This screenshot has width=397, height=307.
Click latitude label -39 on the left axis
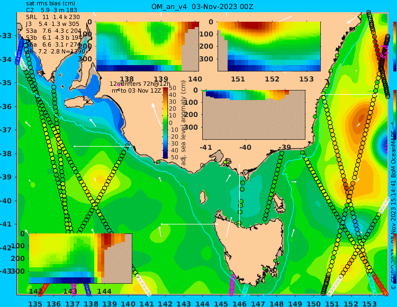click(x=6, y=177)
